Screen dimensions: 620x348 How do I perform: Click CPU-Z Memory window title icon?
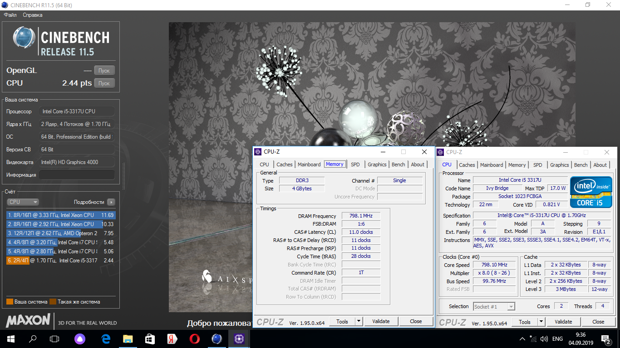tap(258, 152)
